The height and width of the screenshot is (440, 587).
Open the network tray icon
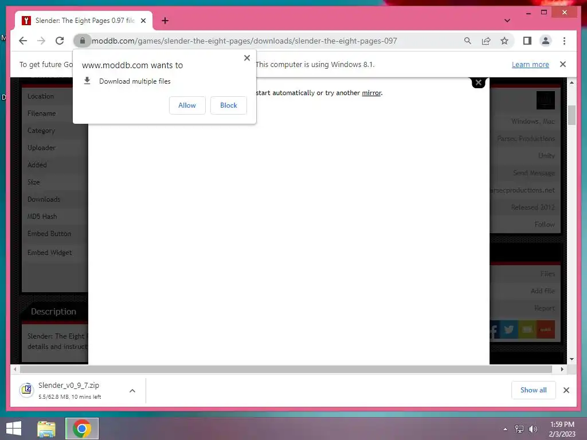point(519,429)
